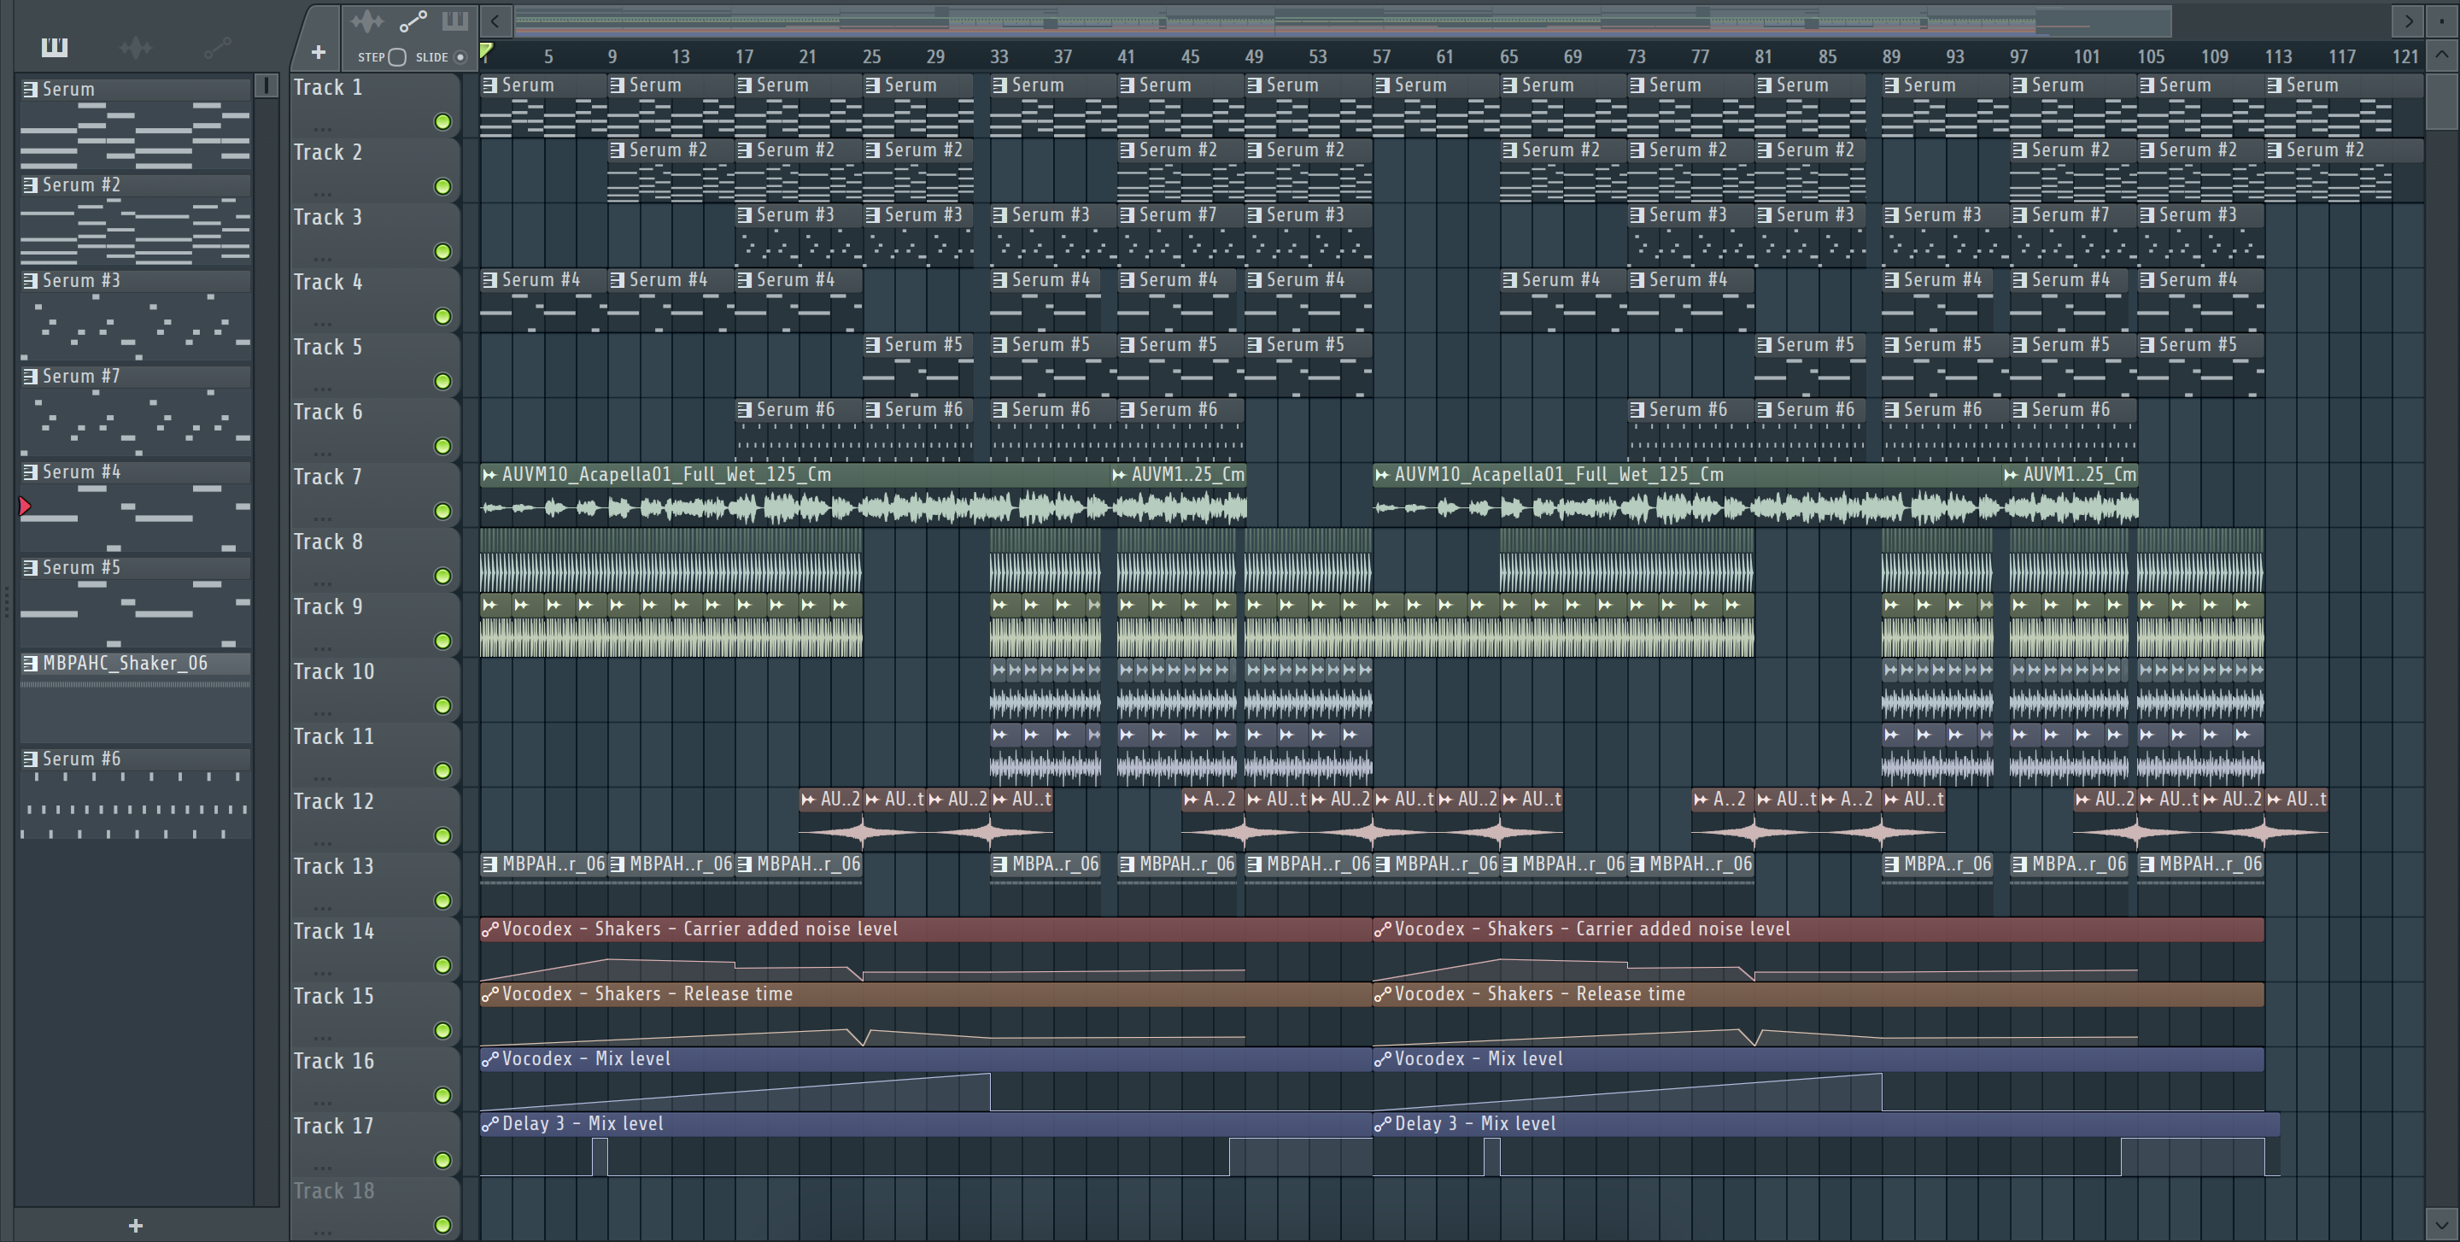This screenshot has width=2460, height=1242.
Task: Click the automation icon of the first Vocodex Release time clip
Action: 490,993
